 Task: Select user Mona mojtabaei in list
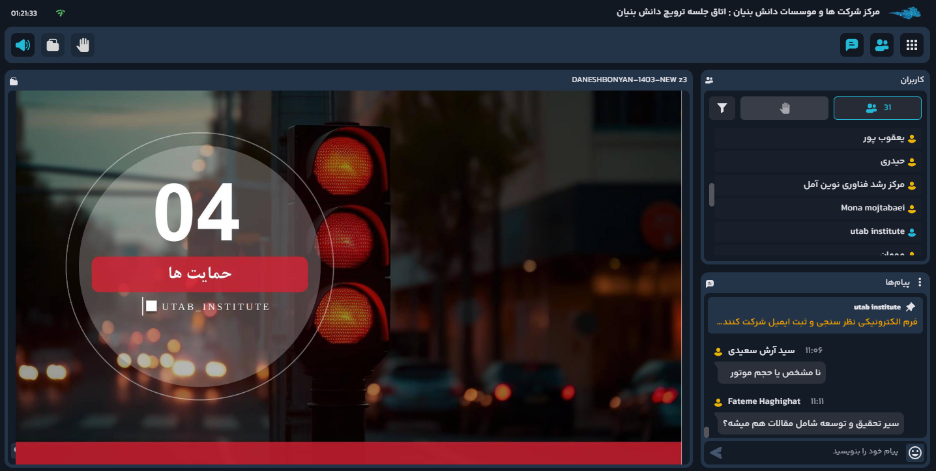pos(872,208)
